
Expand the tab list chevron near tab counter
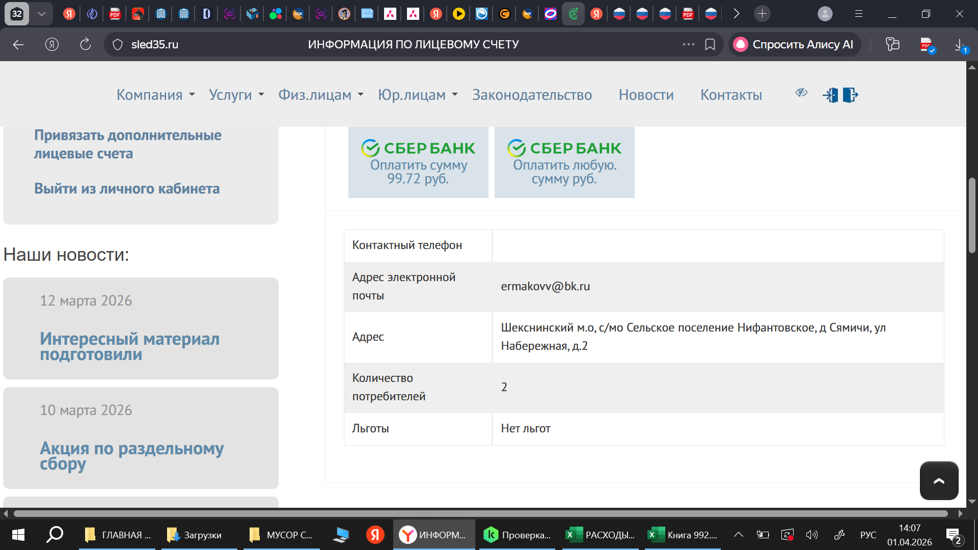click(41, 14)
